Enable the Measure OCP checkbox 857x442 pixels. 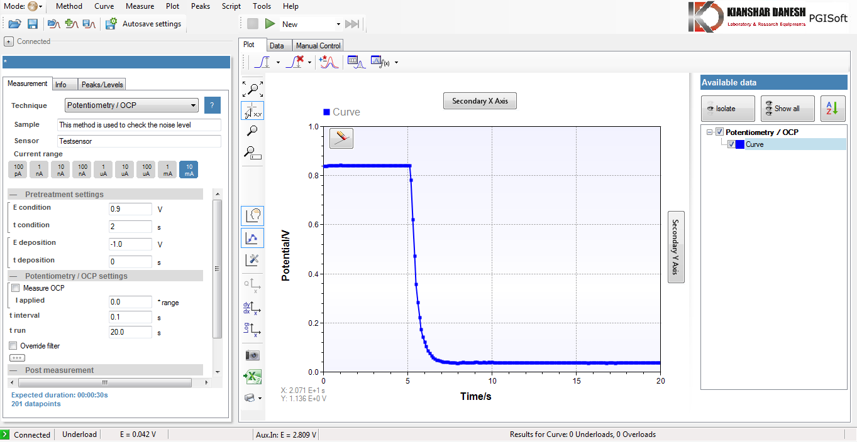[x=15, y=288]
